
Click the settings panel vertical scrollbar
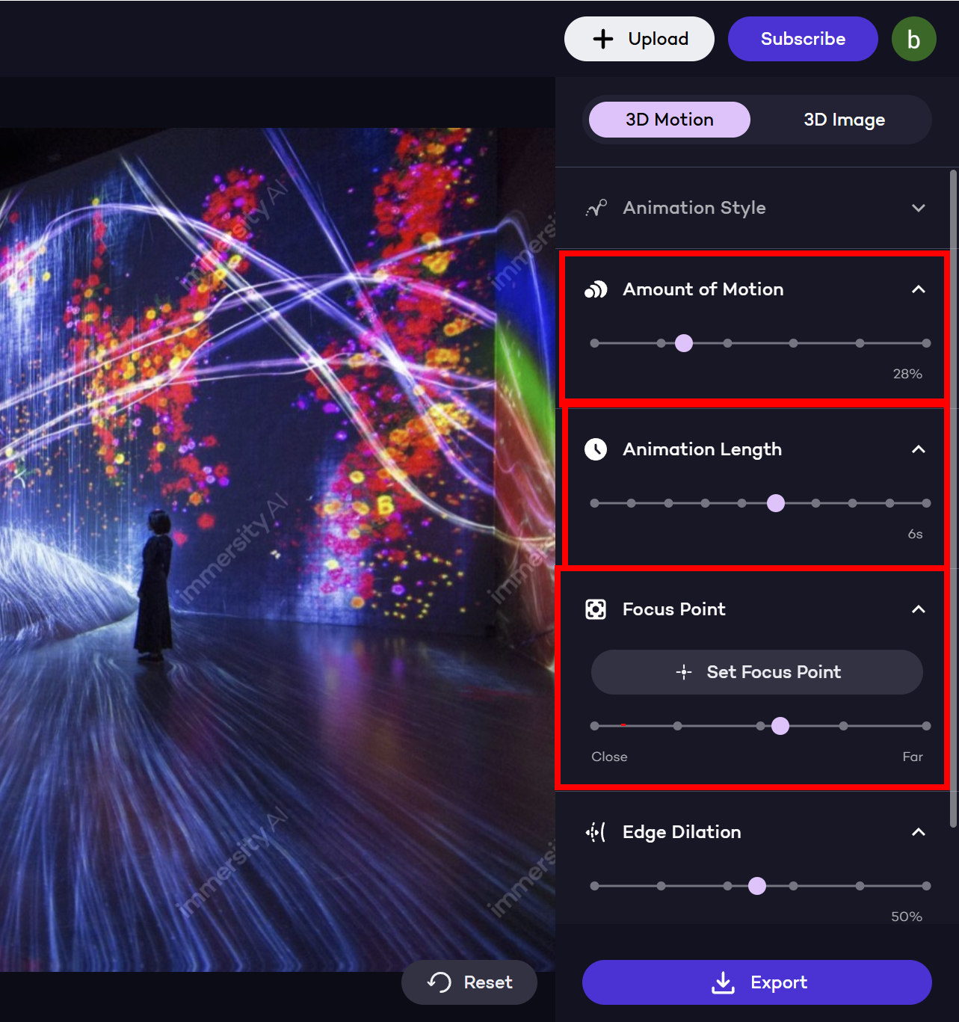tap(953, 499)
